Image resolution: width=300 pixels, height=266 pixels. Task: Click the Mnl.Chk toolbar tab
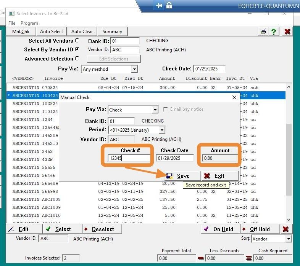coord(21,32)
